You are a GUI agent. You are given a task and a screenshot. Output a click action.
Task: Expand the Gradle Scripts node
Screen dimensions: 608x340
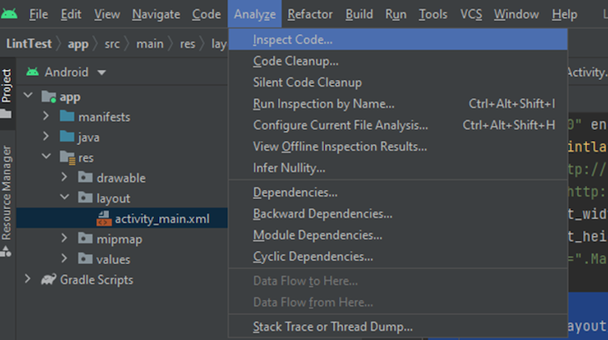[27, 280]
